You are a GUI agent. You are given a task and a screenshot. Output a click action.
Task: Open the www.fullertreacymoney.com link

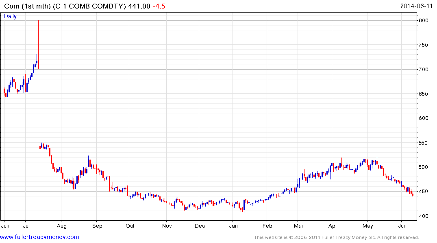tap(39, 237)
